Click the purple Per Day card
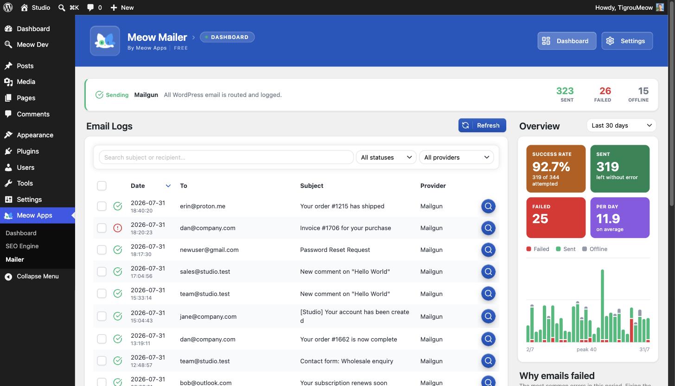The height and width of the screenshot is (386, 675). [x=620, y=218]
